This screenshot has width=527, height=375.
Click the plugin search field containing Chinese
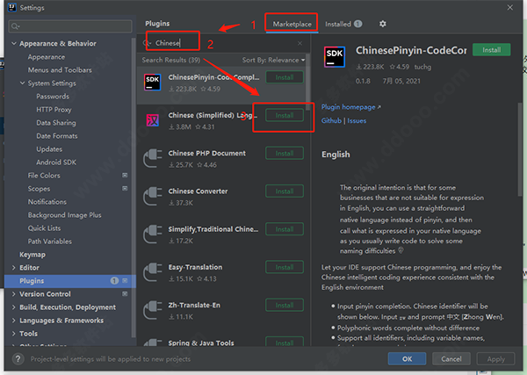coord(223,43)
